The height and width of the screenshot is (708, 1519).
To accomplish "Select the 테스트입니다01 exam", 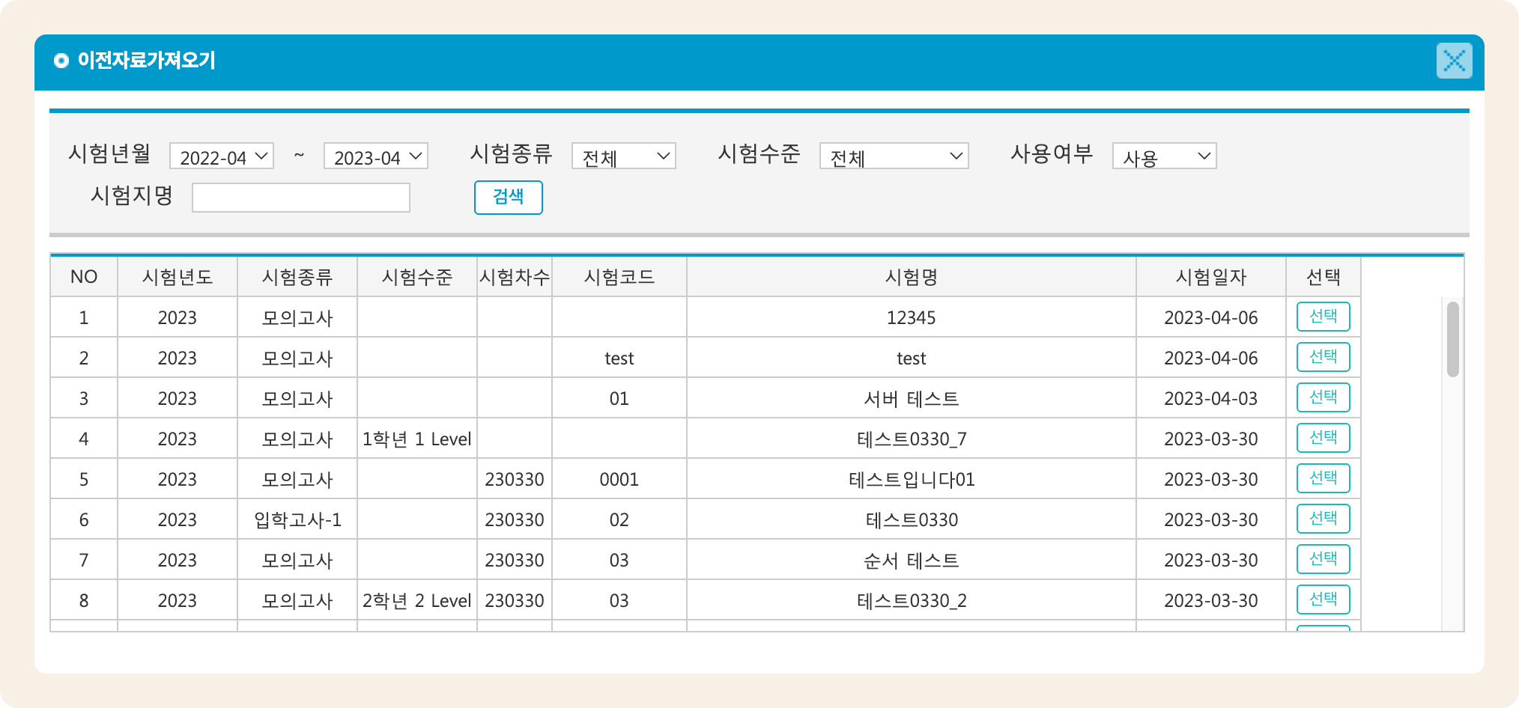I will (1324, 478).
